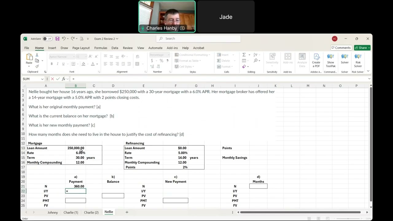This screenshot has height=221, width=393.
Task: Open the Charlie (1) sheet tab
Action: coord(71,212)
